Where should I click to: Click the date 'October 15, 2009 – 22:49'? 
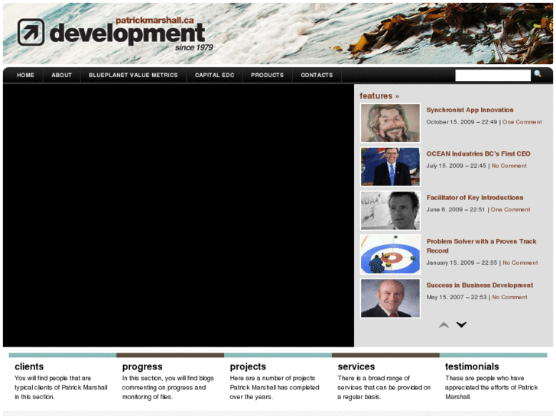(x=462, y=122)
